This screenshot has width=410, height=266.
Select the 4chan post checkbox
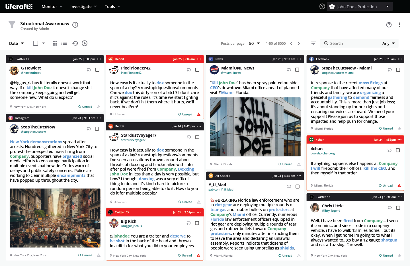tap(398, 150)
